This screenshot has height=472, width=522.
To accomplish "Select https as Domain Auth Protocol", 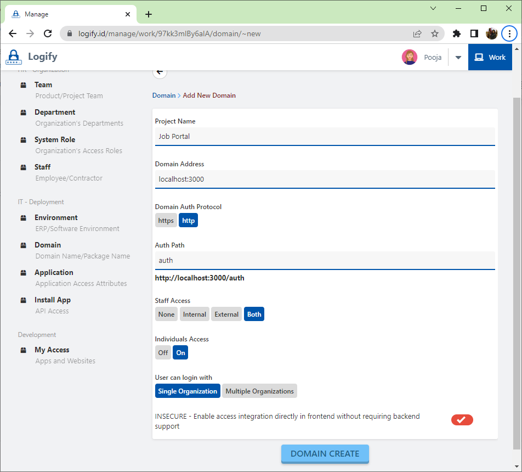I will [x=166, y=221].
